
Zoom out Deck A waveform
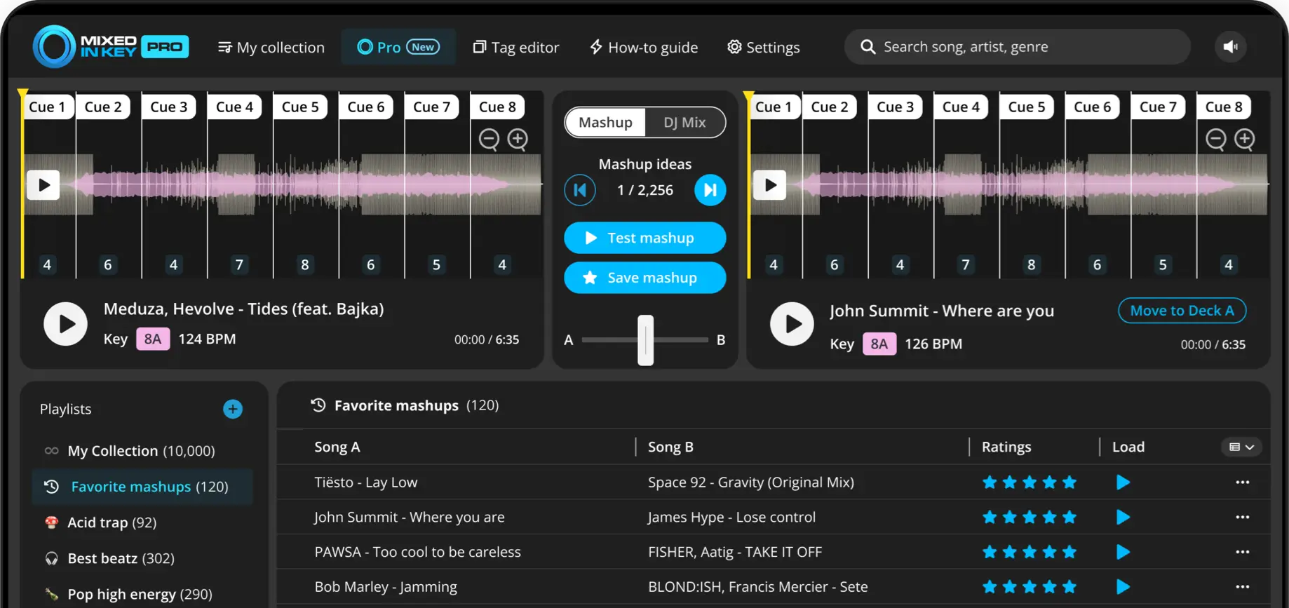pos(489,139)
